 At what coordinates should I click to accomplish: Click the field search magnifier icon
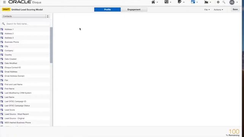point(3,24)
